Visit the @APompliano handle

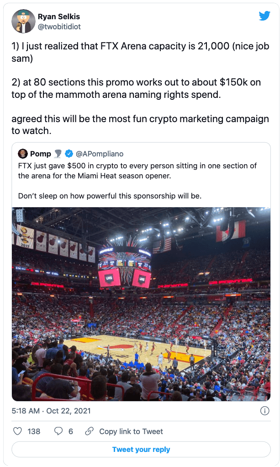(x=99, y=154)
